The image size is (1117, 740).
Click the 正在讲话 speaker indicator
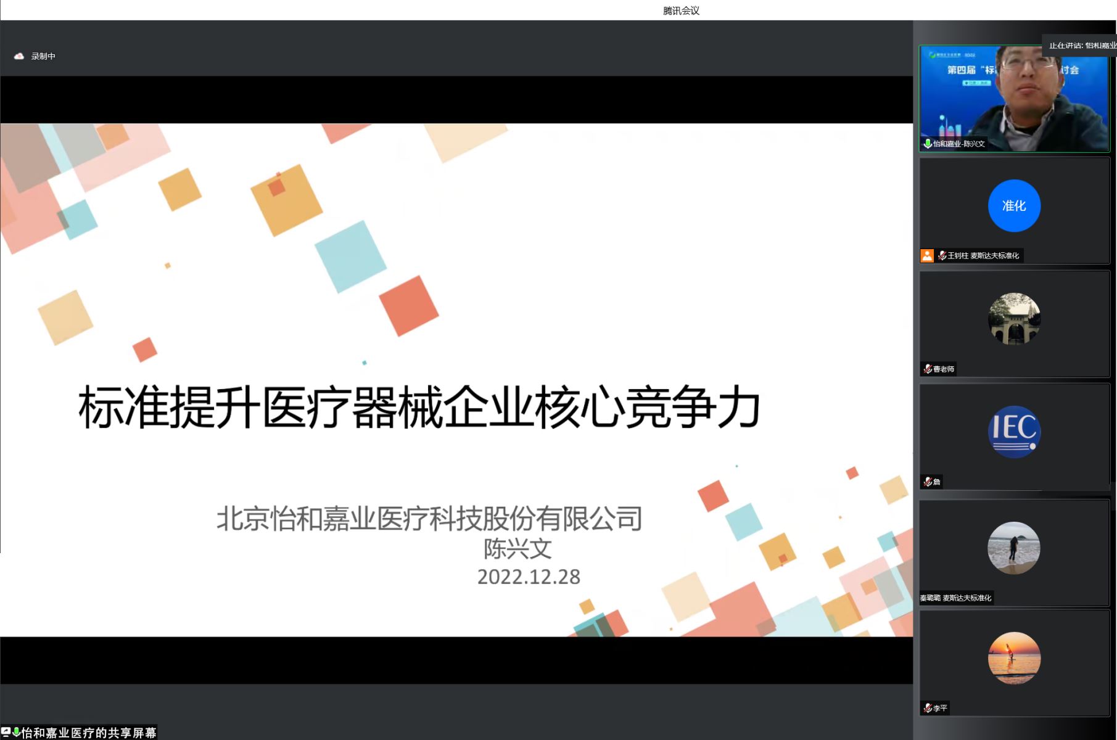tap(1081, 46)
